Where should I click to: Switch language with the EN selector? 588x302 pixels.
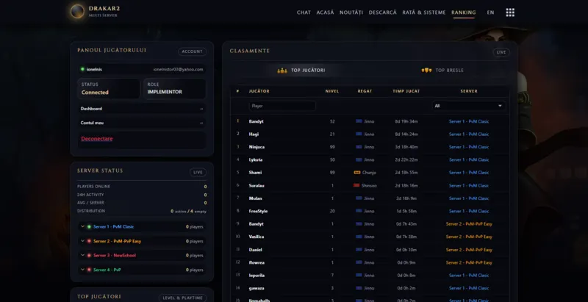[490, 12]
